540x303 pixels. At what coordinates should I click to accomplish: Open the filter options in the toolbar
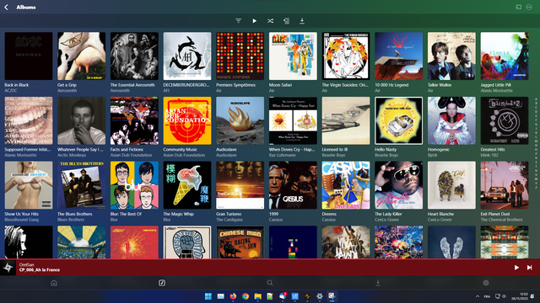click(x=238, y=21)
